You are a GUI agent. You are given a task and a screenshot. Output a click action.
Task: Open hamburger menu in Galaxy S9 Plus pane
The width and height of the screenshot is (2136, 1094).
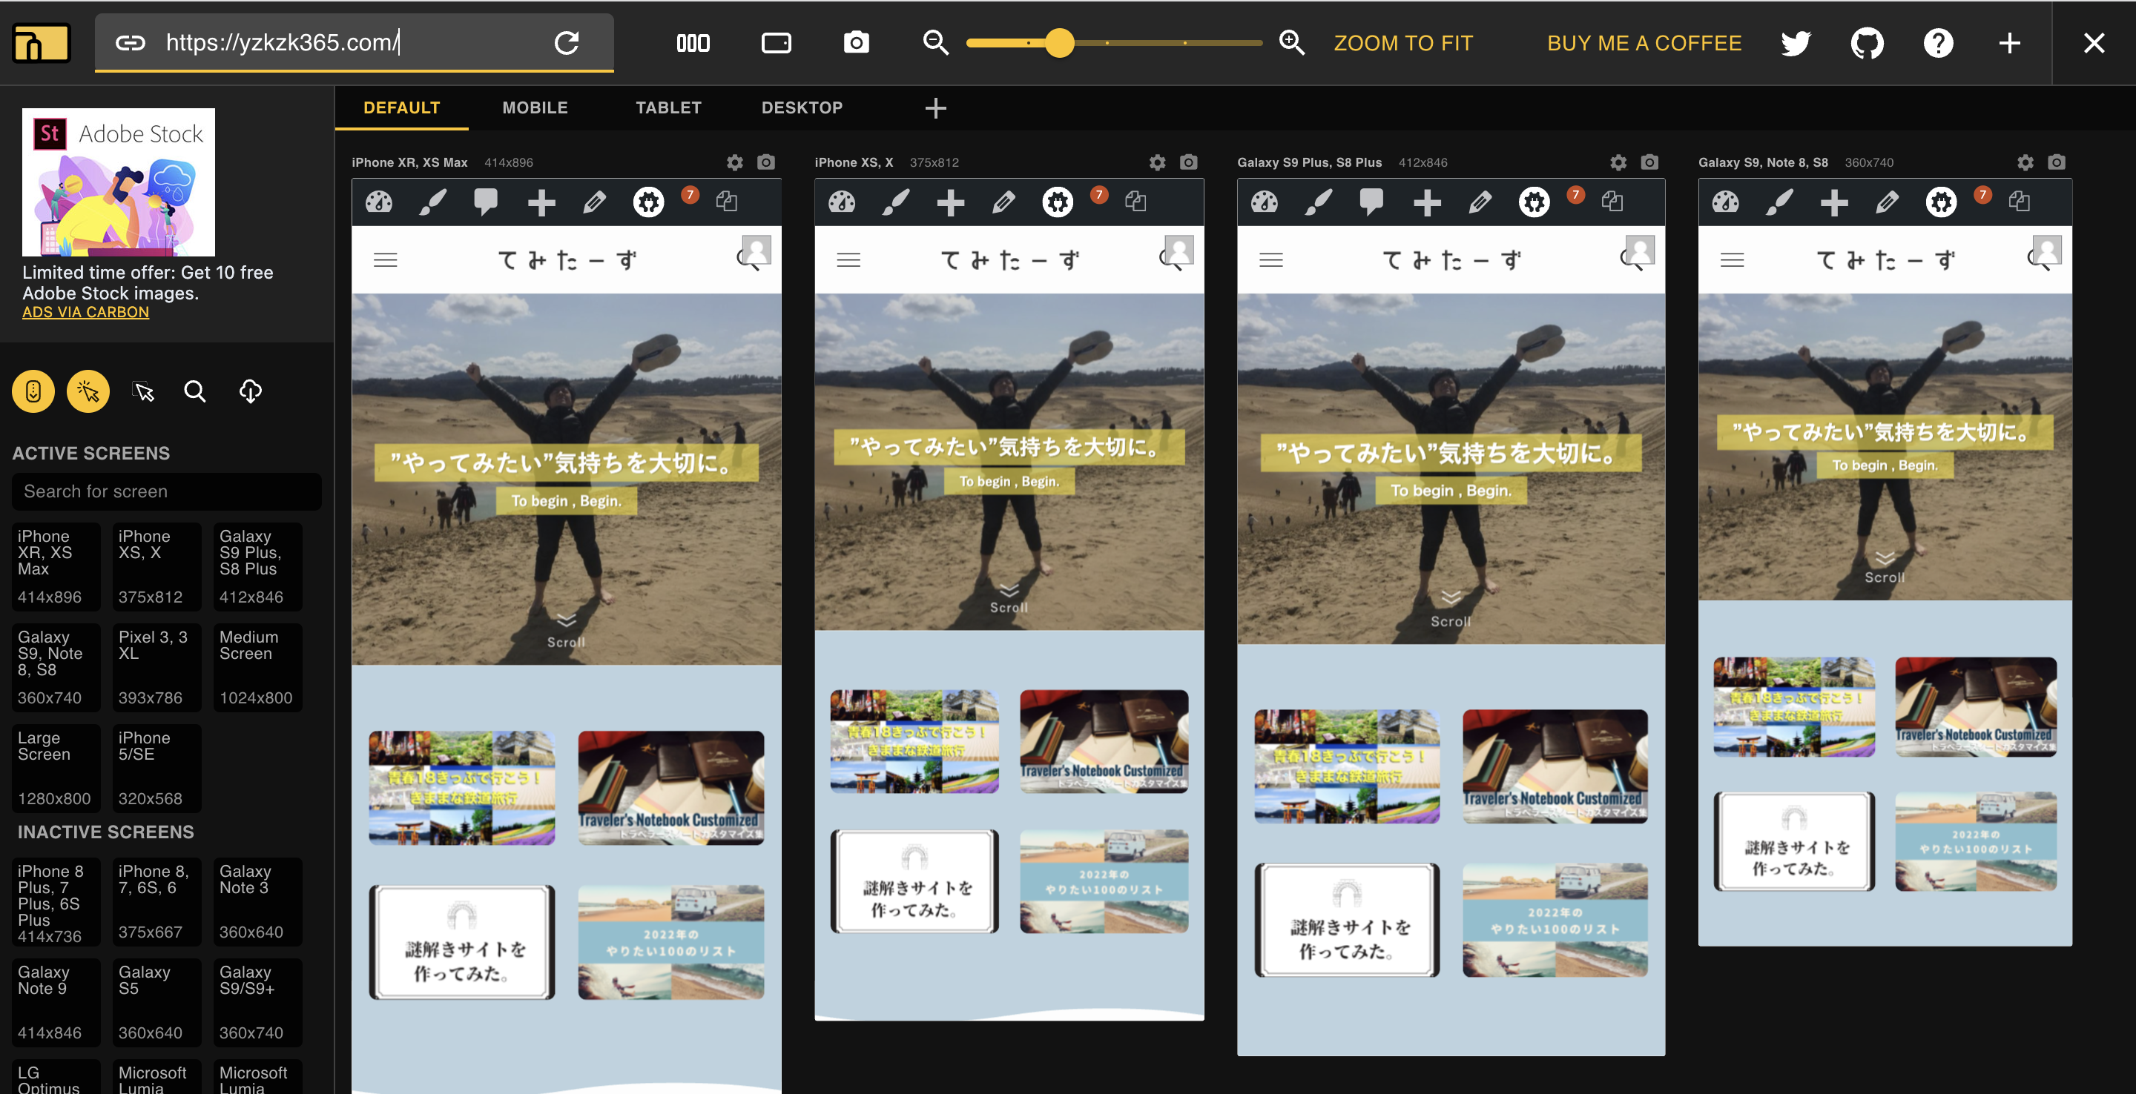point(1271,260)
